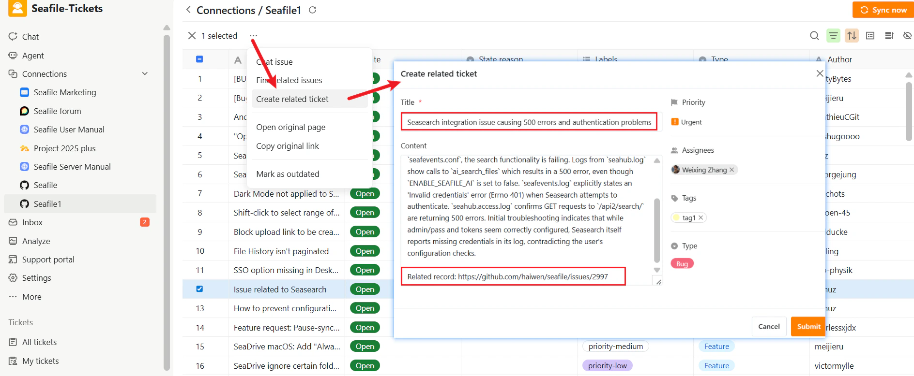Open the filter tool icon

coord(833,36)
